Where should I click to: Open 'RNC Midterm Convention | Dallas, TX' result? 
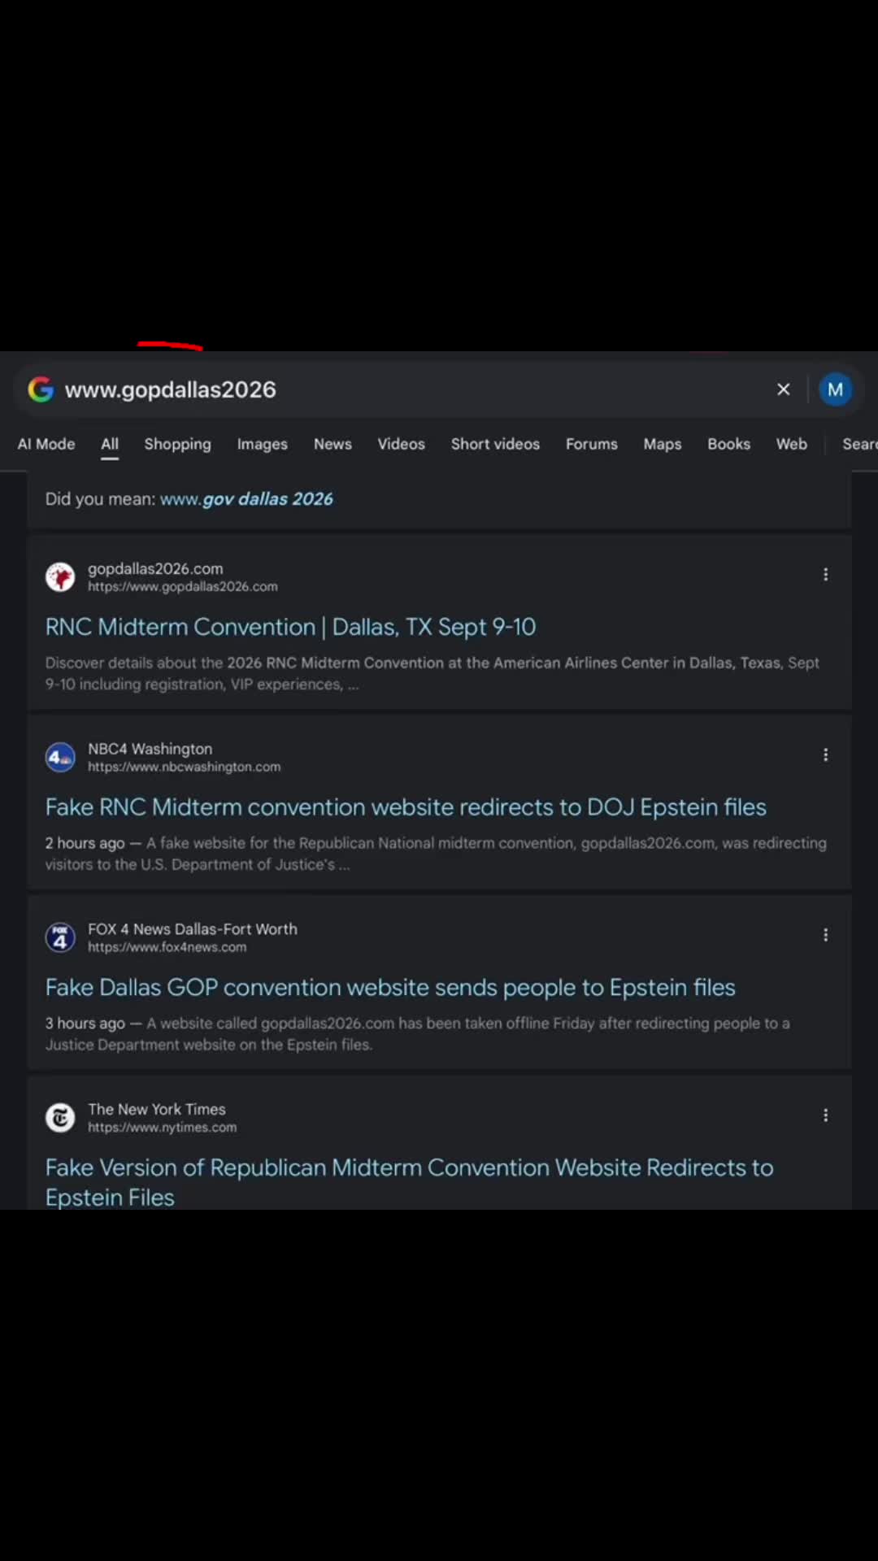point(290,627)
